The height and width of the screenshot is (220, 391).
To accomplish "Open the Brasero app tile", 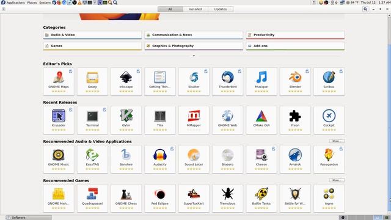I will [x=227, y=159].
